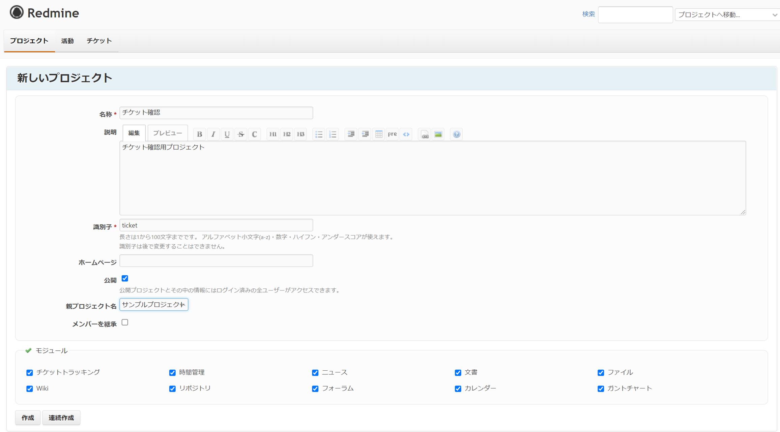The height and width of the screenshot is (432, 780).
Task: Uncheck the 公開 checkbox
Action: 125,278
